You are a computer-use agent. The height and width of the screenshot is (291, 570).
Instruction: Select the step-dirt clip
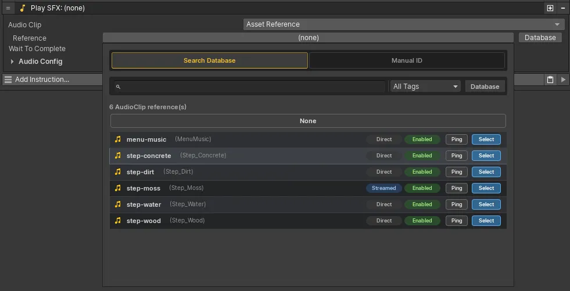click(486, 172)
